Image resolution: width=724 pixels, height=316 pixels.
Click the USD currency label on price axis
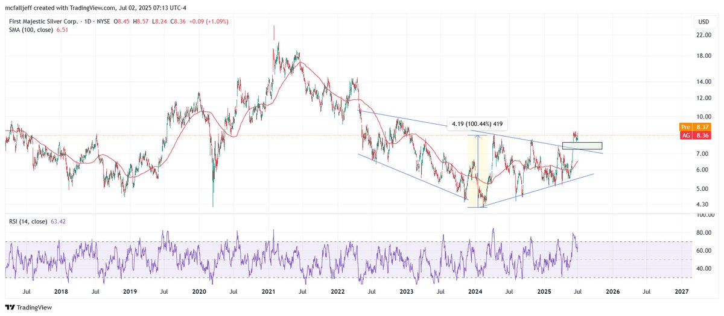(703, 22)
